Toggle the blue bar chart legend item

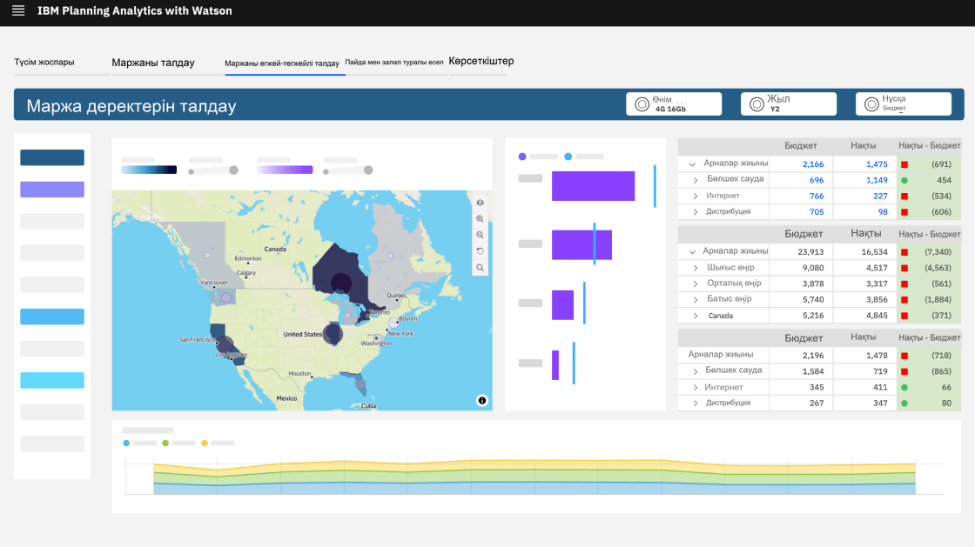568,157
